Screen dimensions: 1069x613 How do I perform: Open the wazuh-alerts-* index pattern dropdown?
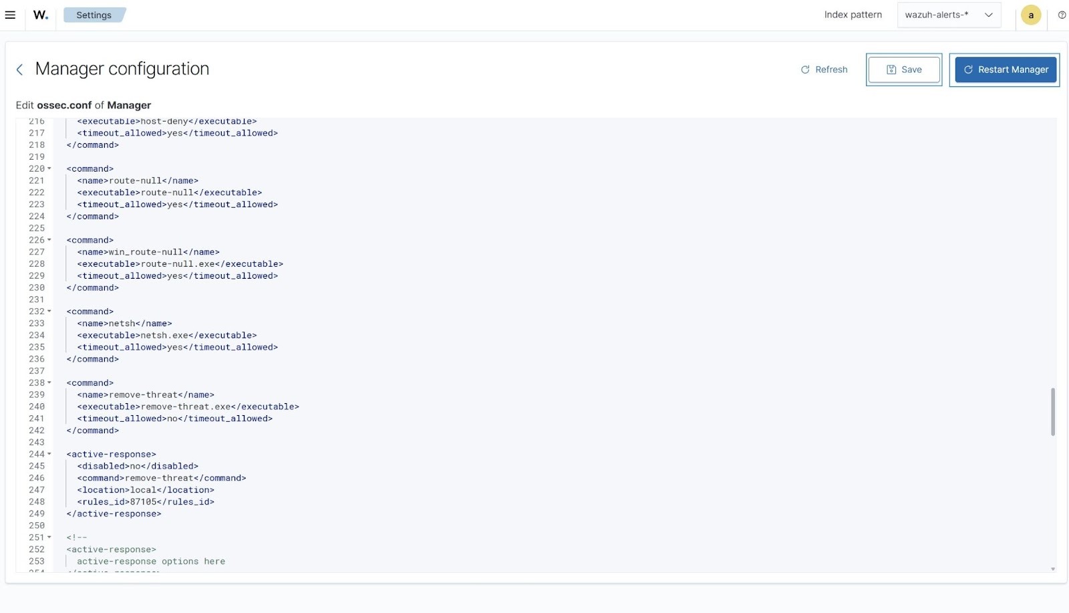click(948, 14)
